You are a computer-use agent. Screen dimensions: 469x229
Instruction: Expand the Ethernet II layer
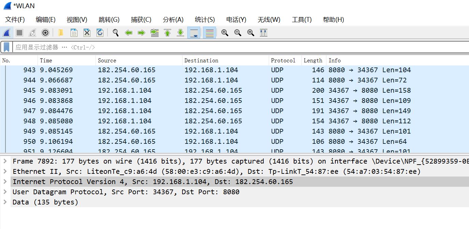click(x=5, y=171)
